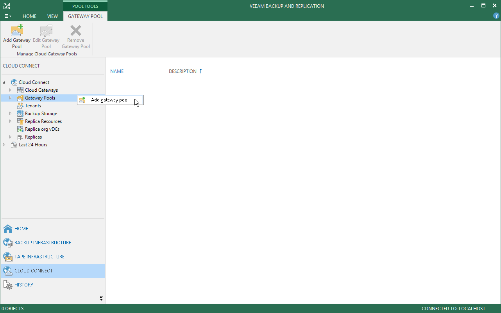
Task: Select the Replica Resources tree item
Action: [x=43, y=121]
